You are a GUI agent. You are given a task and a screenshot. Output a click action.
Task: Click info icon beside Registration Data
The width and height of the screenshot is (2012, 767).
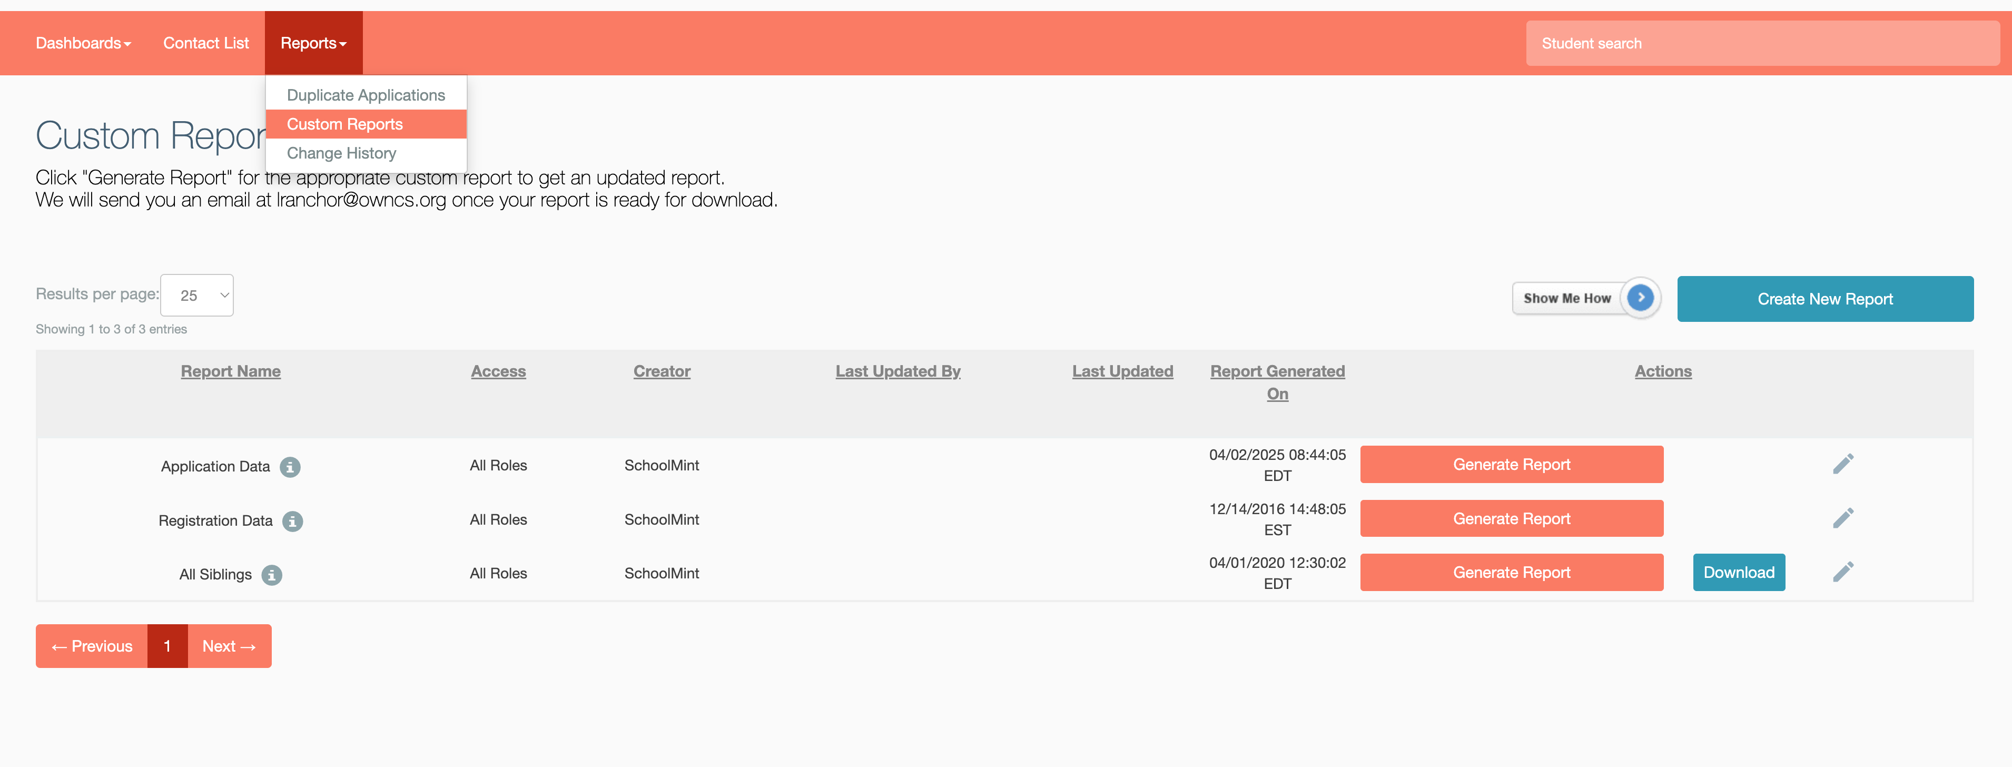pos(292,521)
